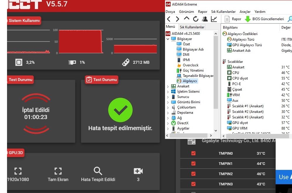
Task: Uncheck the TMPIN3 checkbox
Action: 193,184
